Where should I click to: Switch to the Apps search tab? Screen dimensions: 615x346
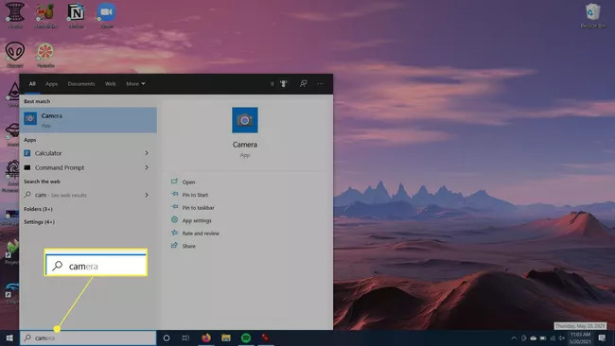coord(51,84)
